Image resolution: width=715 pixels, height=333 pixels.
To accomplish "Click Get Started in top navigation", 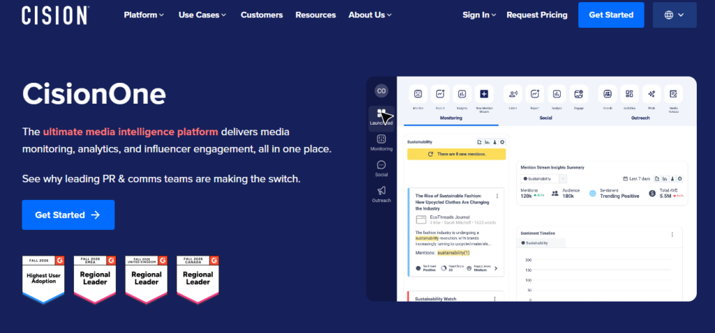I will (611, 15).
